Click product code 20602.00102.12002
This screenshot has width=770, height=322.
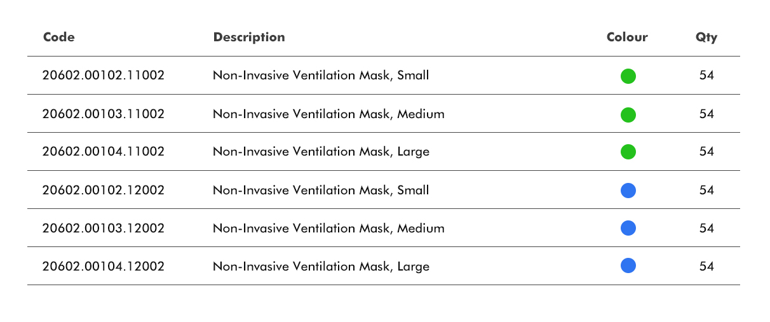[x=104, y=190]
